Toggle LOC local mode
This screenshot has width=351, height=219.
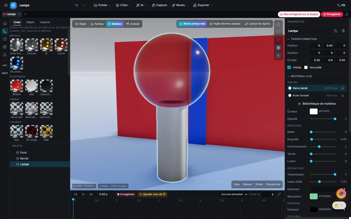click(x=5, y=65)
